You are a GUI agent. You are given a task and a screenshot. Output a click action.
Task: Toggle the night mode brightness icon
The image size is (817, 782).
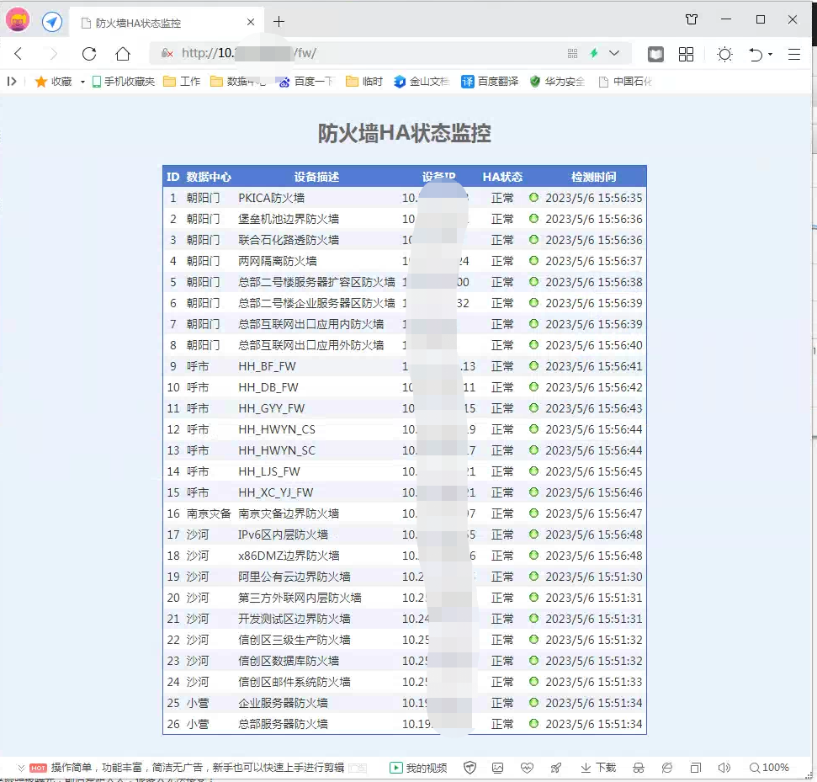coord(724,54)
